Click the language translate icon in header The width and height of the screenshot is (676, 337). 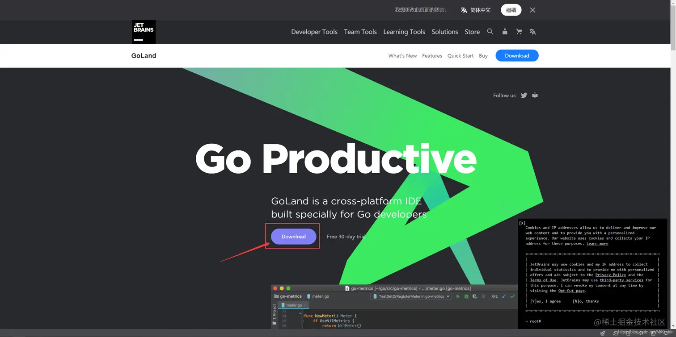532,32
